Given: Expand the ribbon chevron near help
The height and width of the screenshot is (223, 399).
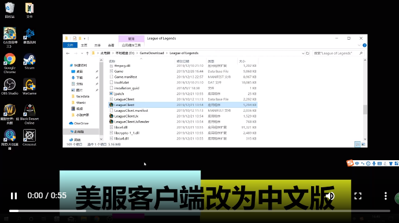Looking at the screenshot, I should click(359, 45).
